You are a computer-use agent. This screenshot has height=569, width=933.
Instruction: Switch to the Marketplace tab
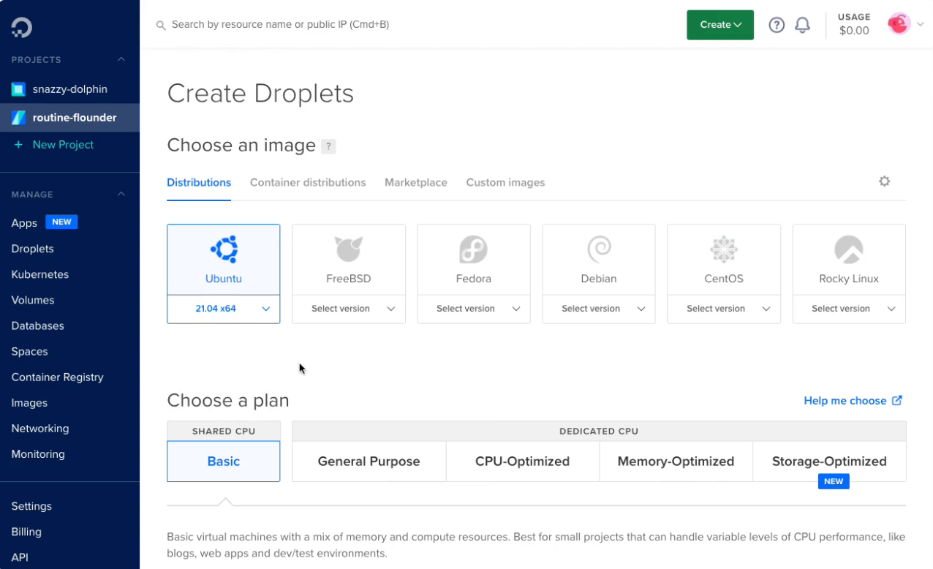[416, 182]
